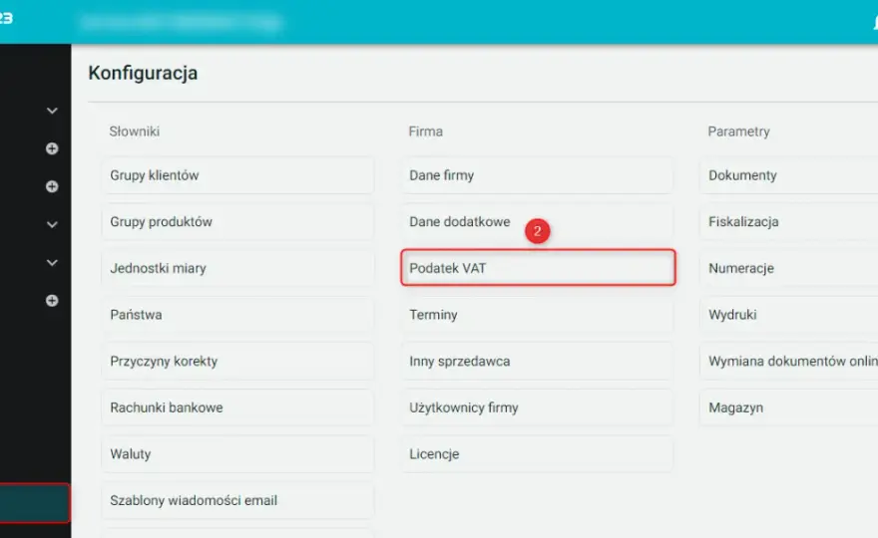Viewport: 878px width, 538px height.
Task: Open Podatek VAT settings
Action: point(538,268)
